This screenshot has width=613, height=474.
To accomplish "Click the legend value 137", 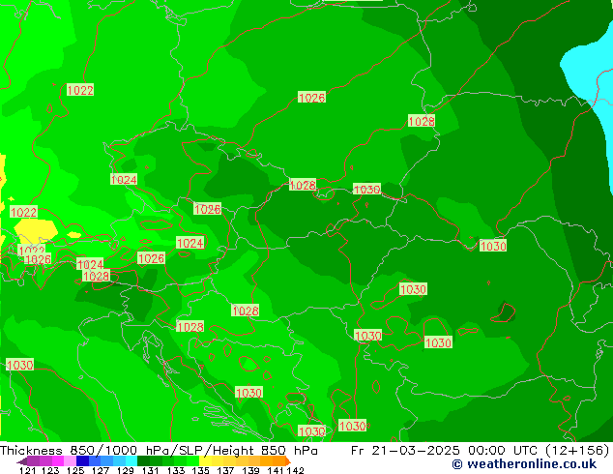I will tap(225, 470).
